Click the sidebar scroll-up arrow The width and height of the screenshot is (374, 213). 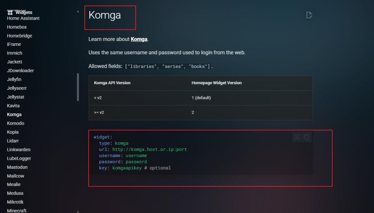click(x=78, y=11)
